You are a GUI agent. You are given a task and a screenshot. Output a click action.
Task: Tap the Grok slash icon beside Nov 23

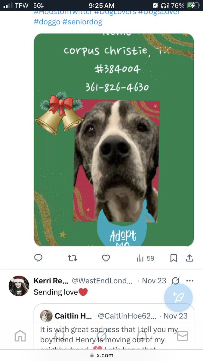pyautogui.click(x=175, y=281)
